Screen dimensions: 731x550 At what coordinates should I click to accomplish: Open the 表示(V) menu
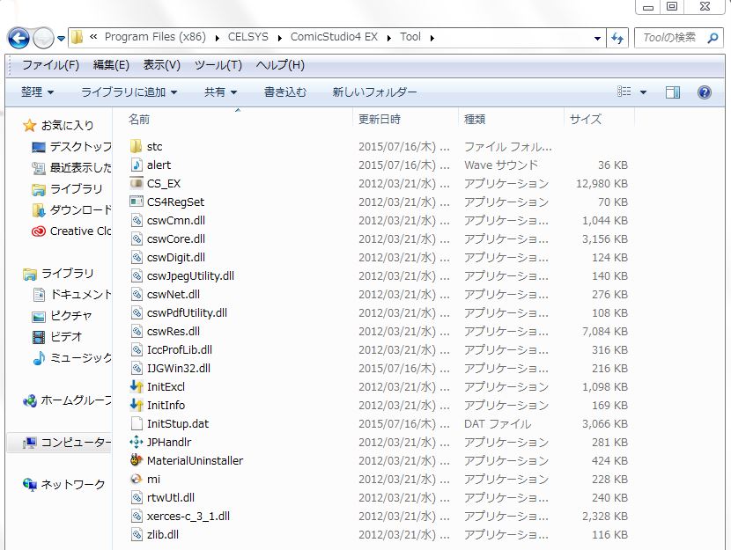(161, 65)
